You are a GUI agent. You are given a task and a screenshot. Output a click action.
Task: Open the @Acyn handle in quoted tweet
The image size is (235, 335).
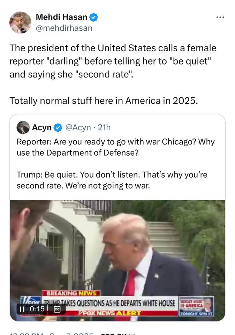(x=78, y=128)
